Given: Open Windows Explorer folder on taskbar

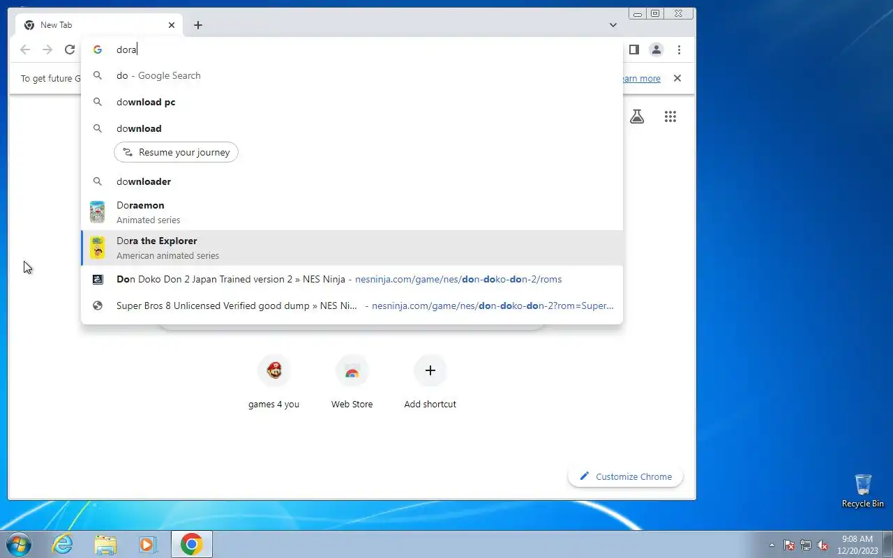Looking at the screenshot, I should pyautogui.click(x=105, y=544).
